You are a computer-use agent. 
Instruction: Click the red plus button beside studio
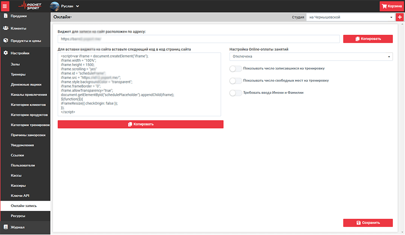click(x=400, y=17)
